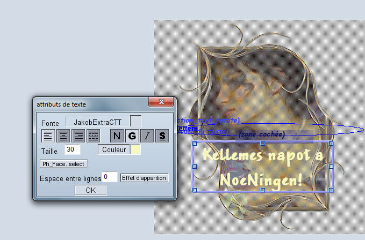Click the top-left text box handle
The width and height of the screenshot is (365, 240).
[x=195, y=144]
